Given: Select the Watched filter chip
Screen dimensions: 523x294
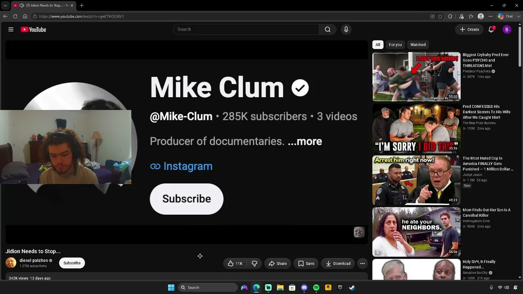Looking at the screenshot, I should (x=418, y=45).
